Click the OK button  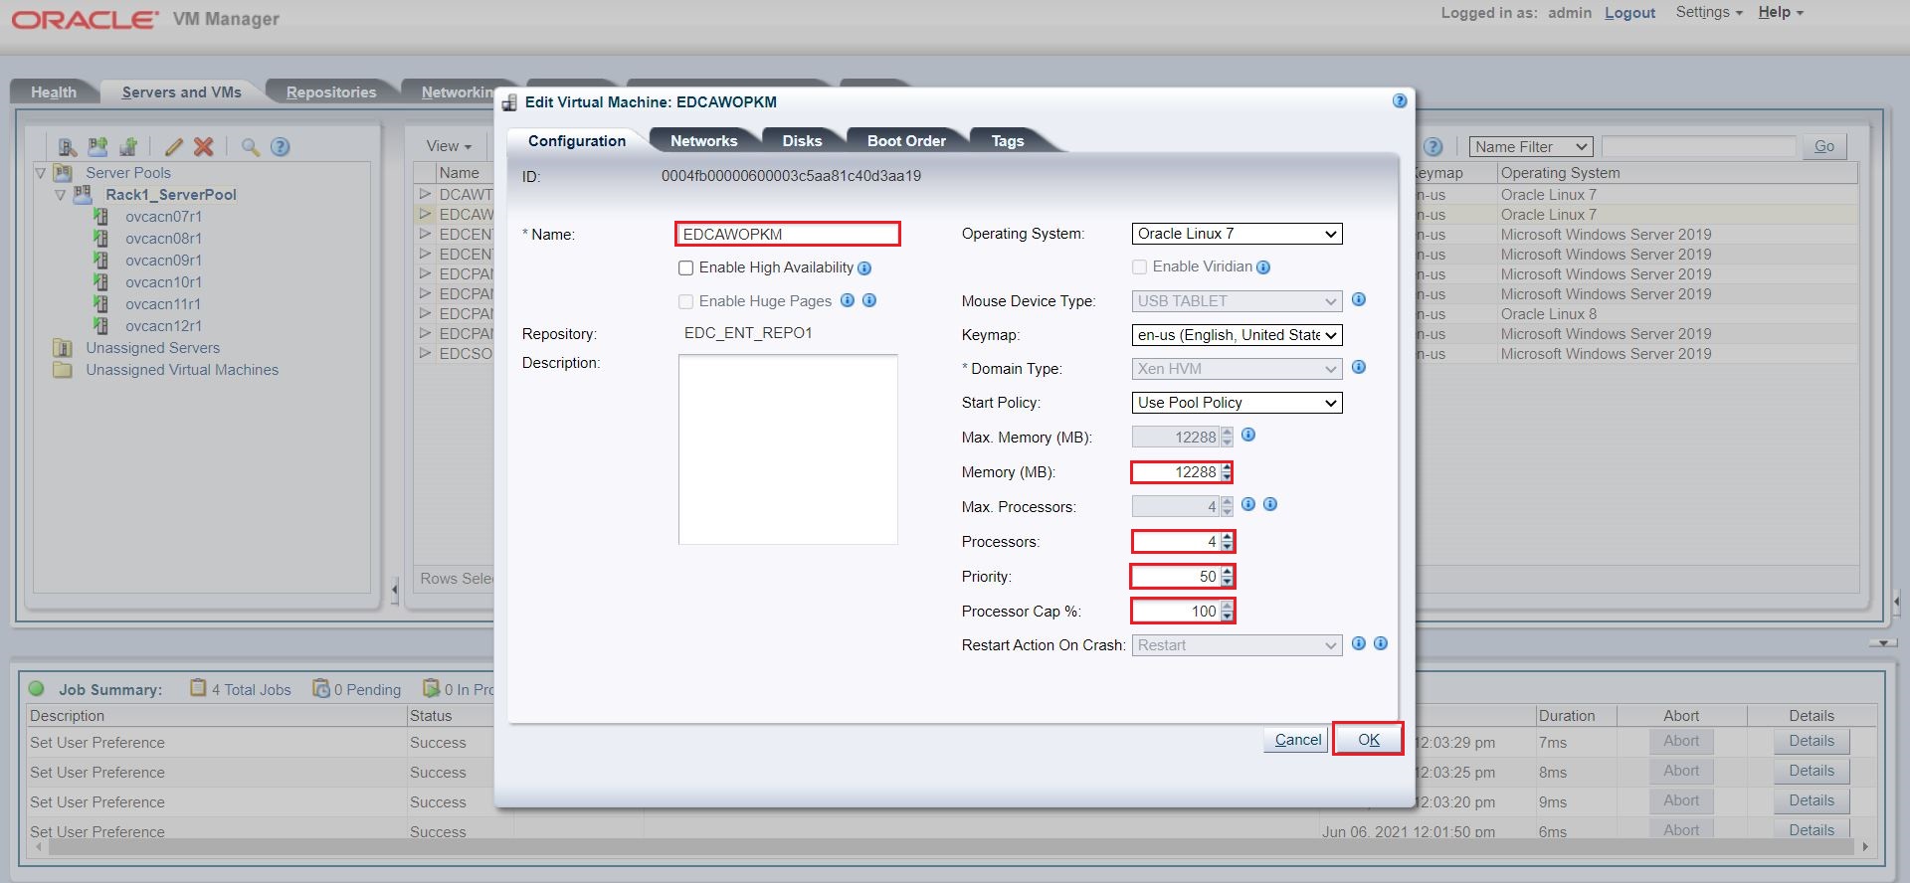(1369, 739)
